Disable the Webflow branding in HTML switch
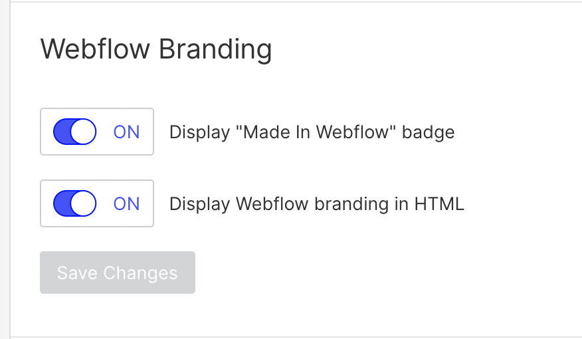This screenshot has height=339, width=582. (74, 203)
